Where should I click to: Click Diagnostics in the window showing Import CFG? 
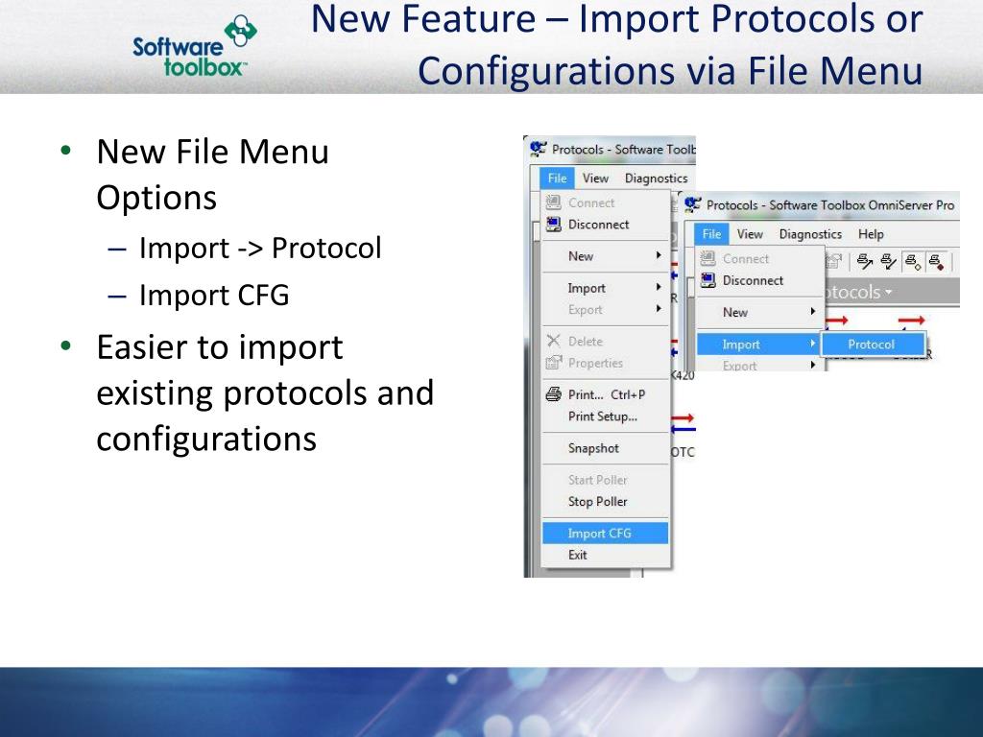[x=656, y=178]
